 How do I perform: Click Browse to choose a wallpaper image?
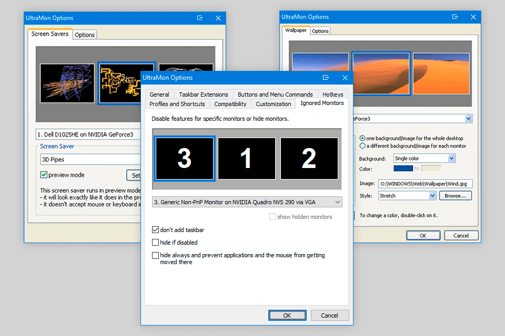(456, 195)
